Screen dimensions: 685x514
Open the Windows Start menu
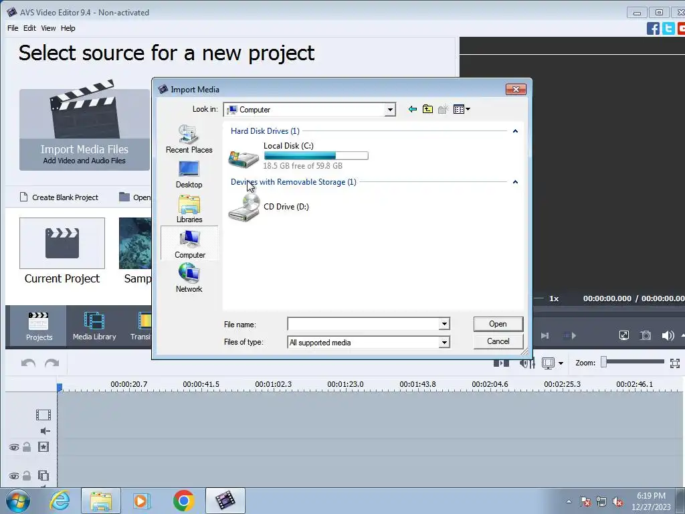(x=17, y=501)
